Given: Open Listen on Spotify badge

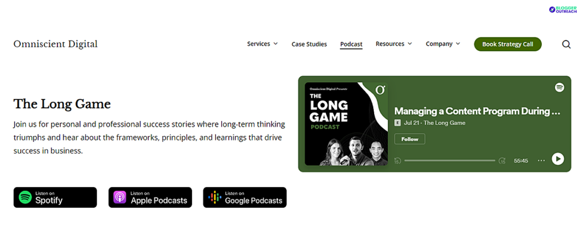Looking at the screenshot, I should (x=55, y=198).
